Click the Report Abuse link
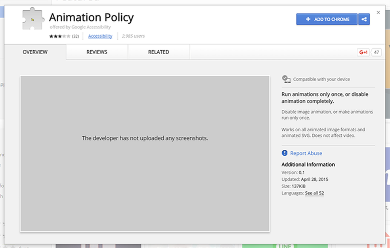The height and width of the screenshot is (248, 390). coord(306,153)
